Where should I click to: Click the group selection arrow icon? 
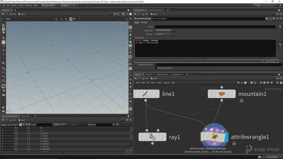(280, 26)
